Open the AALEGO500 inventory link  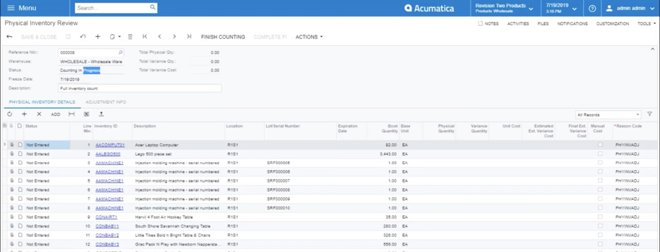tap(108, 154)
